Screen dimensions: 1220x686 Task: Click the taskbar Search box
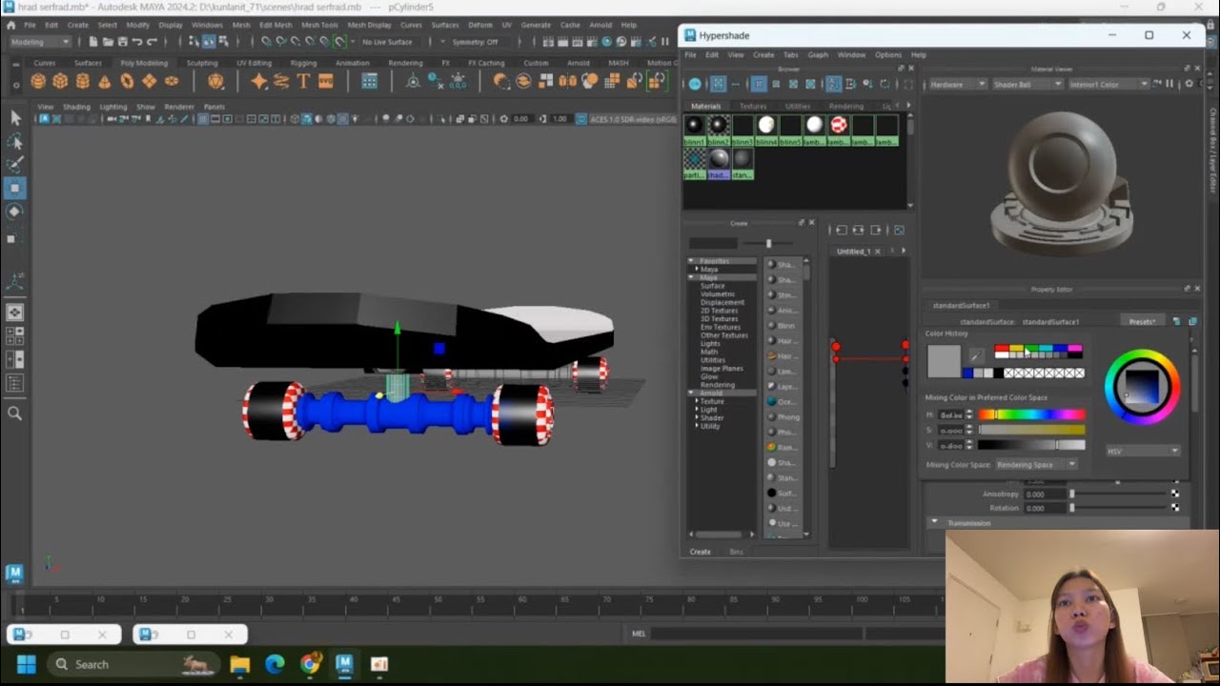click(132, 664)
